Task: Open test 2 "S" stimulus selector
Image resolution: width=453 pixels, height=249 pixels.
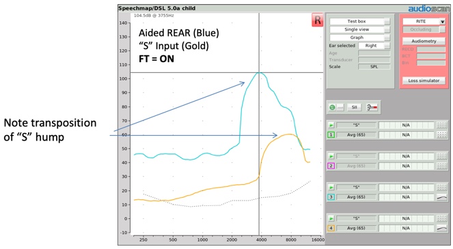Action: 356,156
